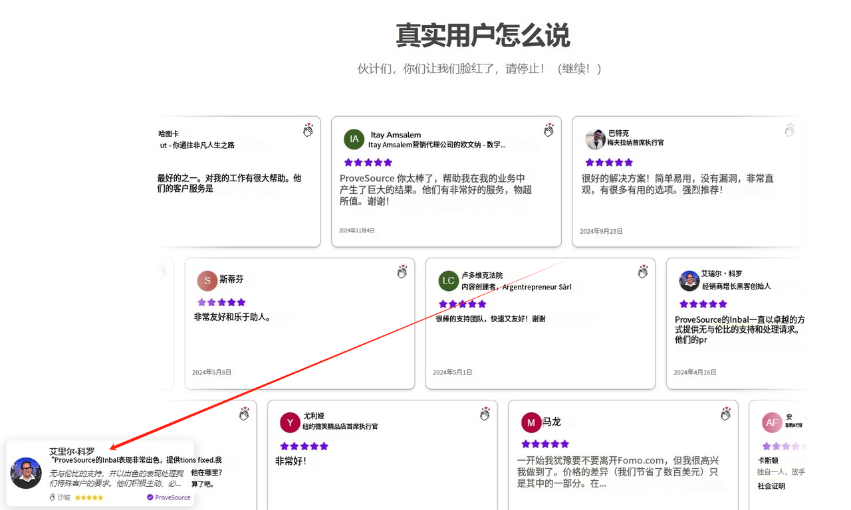The image size is (851, 510).
Task: Click the date 2024年9月25日
Action: [601, 231]
